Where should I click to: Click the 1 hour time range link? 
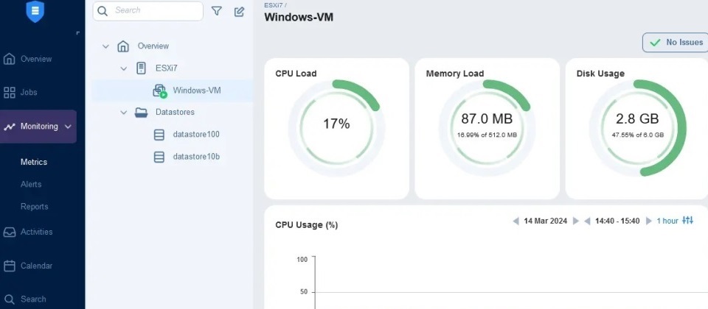667,221
